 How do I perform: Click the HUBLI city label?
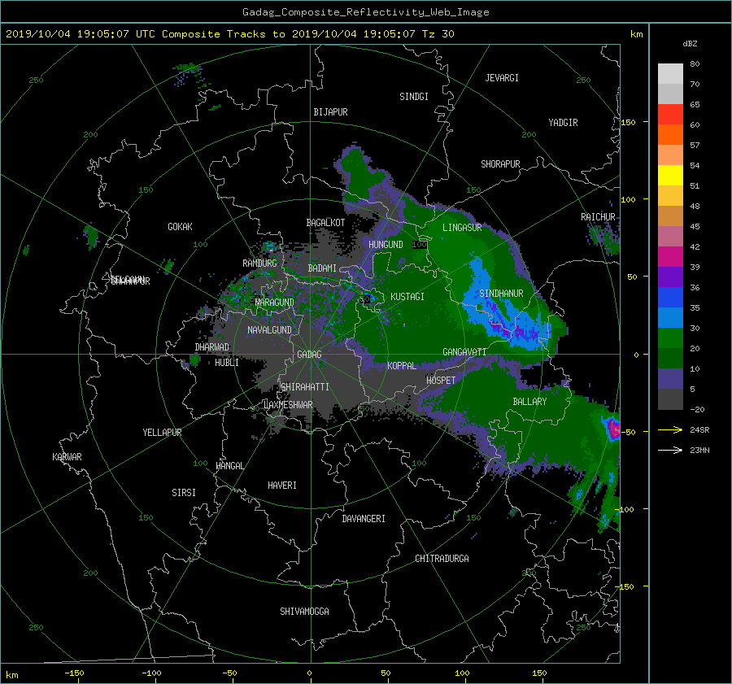(x=226, y=363)
